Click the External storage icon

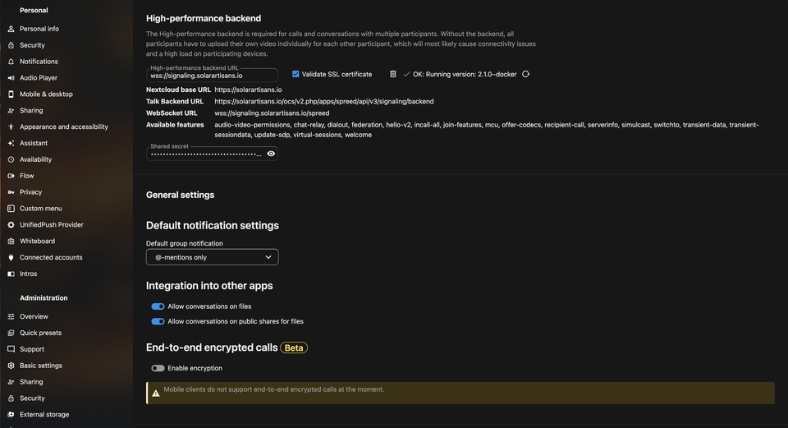click(11, 414)
